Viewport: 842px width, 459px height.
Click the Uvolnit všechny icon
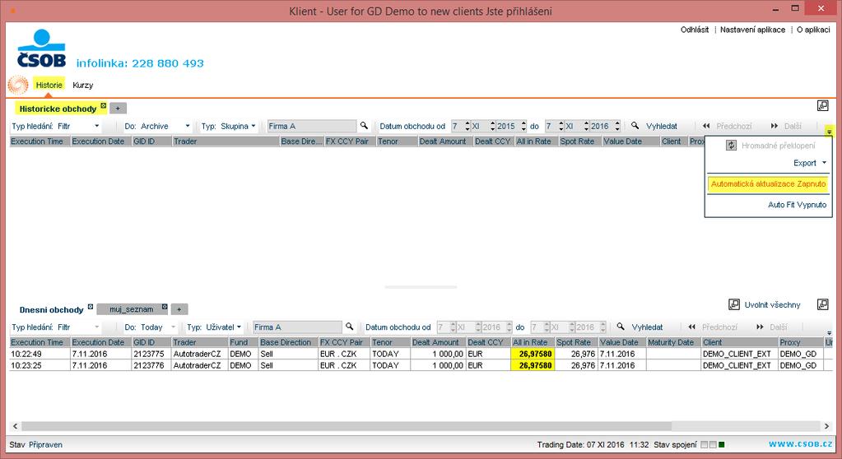(x=734, y=305)
